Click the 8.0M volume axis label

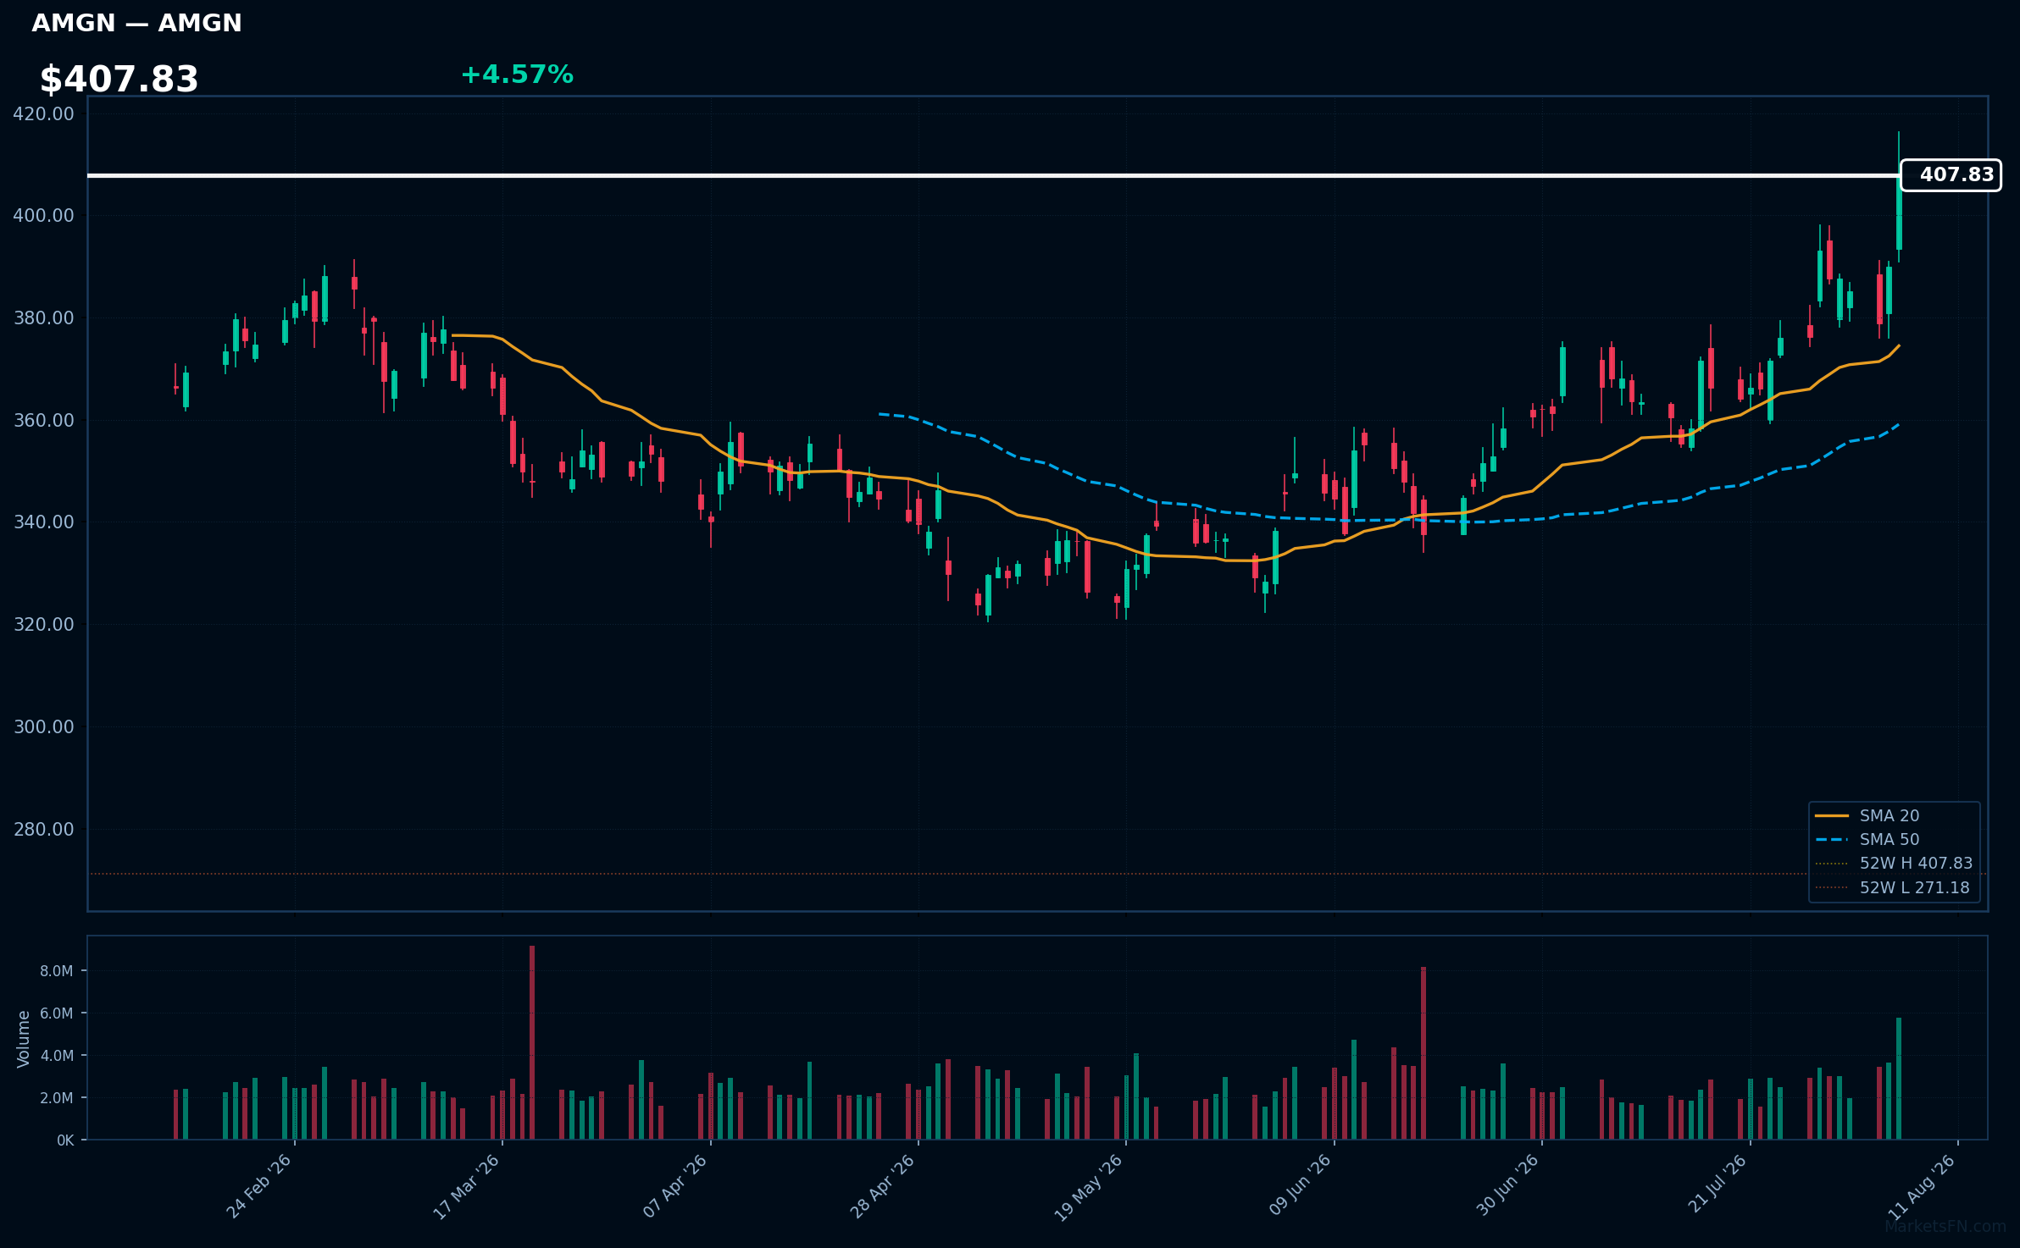coord(57,971)
